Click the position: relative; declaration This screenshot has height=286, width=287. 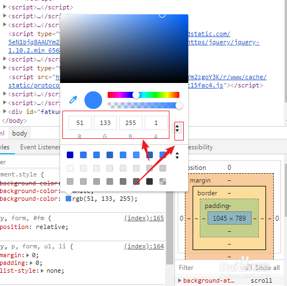[x=34, y=227]
